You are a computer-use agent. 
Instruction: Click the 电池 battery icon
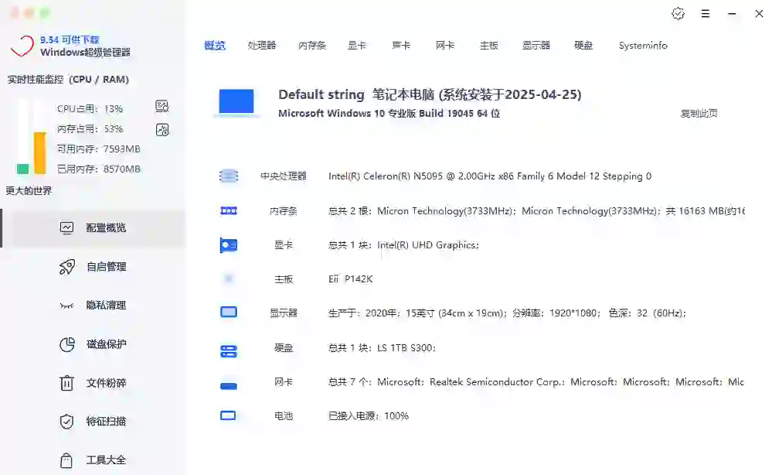[x=228, y=415]
